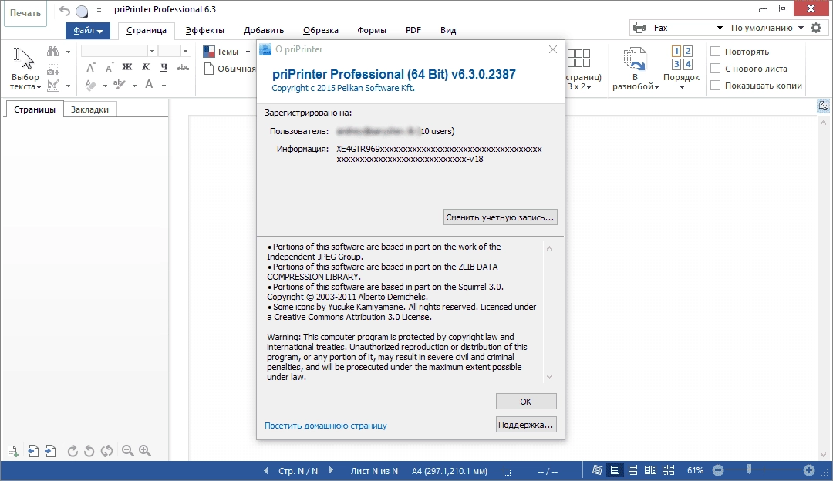Viewport: 833px width, 481px height.
Task: Open the Эффекты ribbon tab
Action: (204, 30)
